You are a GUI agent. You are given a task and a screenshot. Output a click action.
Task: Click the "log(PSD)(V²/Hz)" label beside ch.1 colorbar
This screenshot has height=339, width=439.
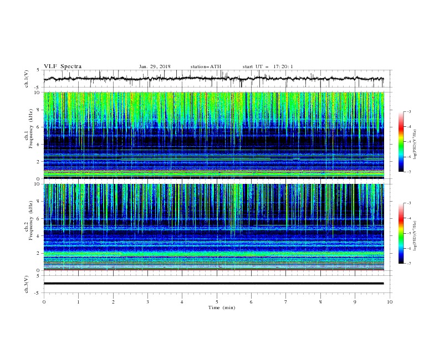pyautogui.click(x=415, y=145)
